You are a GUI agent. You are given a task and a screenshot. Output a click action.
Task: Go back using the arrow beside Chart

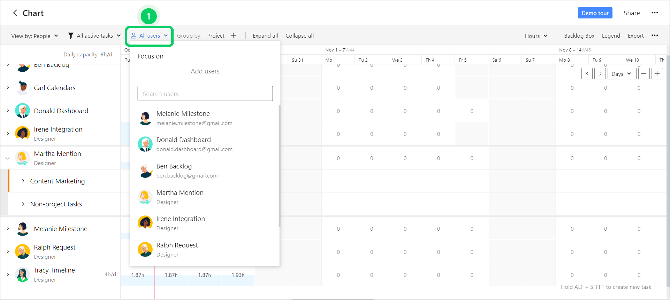pos(15,13)
